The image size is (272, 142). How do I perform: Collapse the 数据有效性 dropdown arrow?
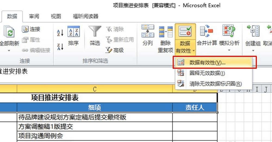coord(194,51)
